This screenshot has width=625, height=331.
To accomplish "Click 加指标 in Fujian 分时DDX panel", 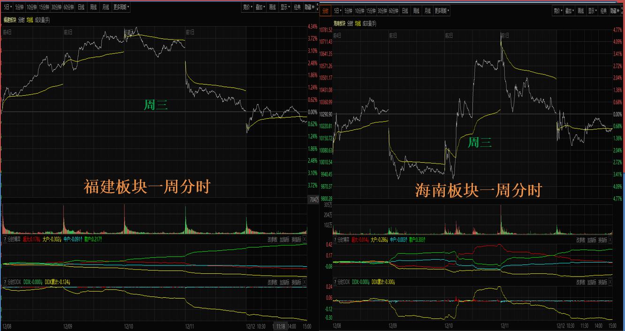I will point(284,282).
